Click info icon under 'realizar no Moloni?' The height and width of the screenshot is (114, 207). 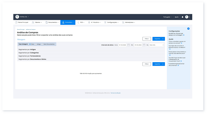coord(170,49)
